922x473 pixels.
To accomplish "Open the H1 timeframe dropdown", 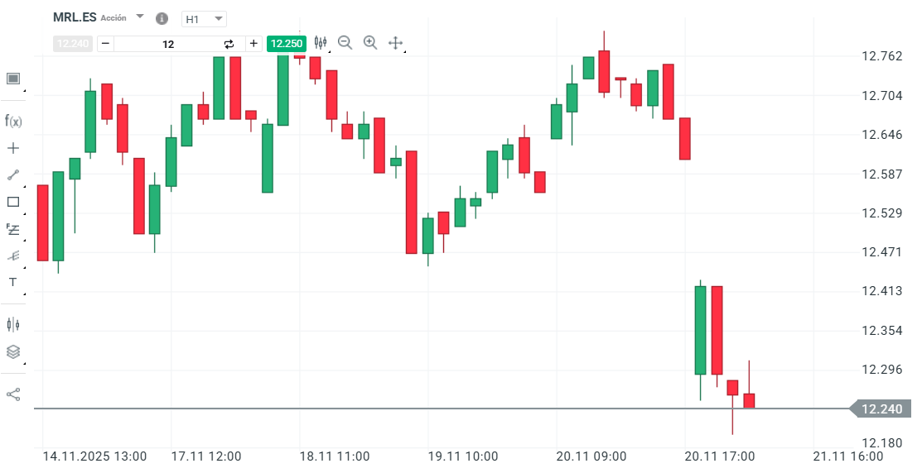I will [204, 19].
